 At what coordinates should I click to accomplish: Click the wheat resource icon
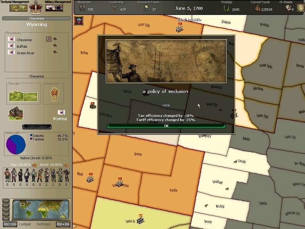click(x=55, y=94)
